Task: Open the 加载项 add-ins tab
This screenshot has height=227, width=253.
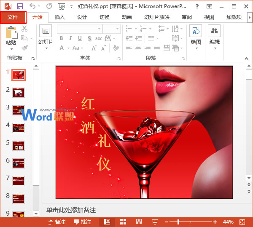Action: 234,17
